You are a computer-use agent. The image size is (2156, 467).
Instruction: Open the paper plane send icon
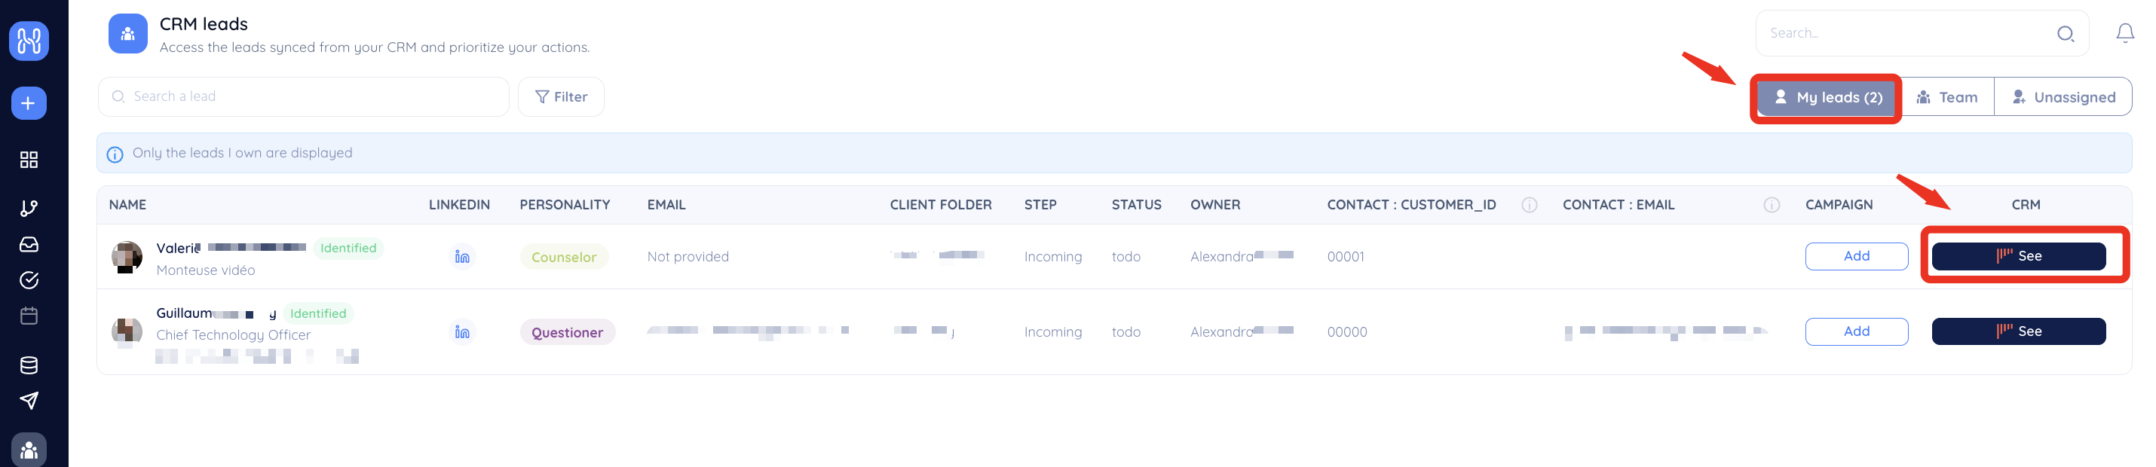29,401
